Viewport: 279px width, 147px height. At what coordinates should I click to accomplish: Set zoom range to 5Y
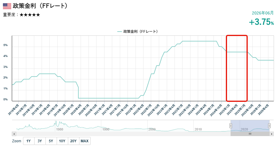(51, 141)
